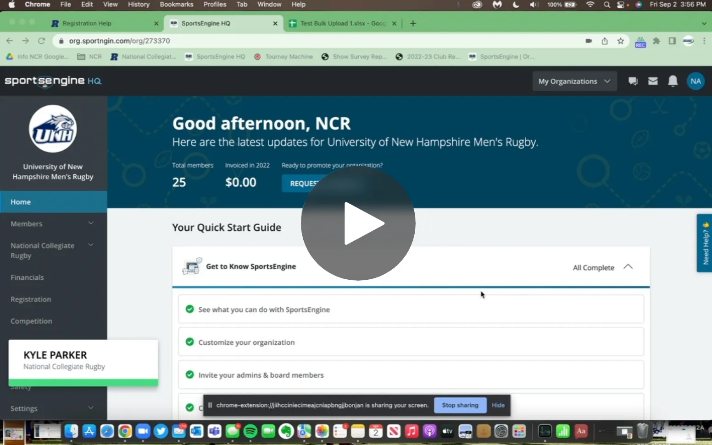Collapse the Get to Know SportsEngine section chevron

(628, 267)
